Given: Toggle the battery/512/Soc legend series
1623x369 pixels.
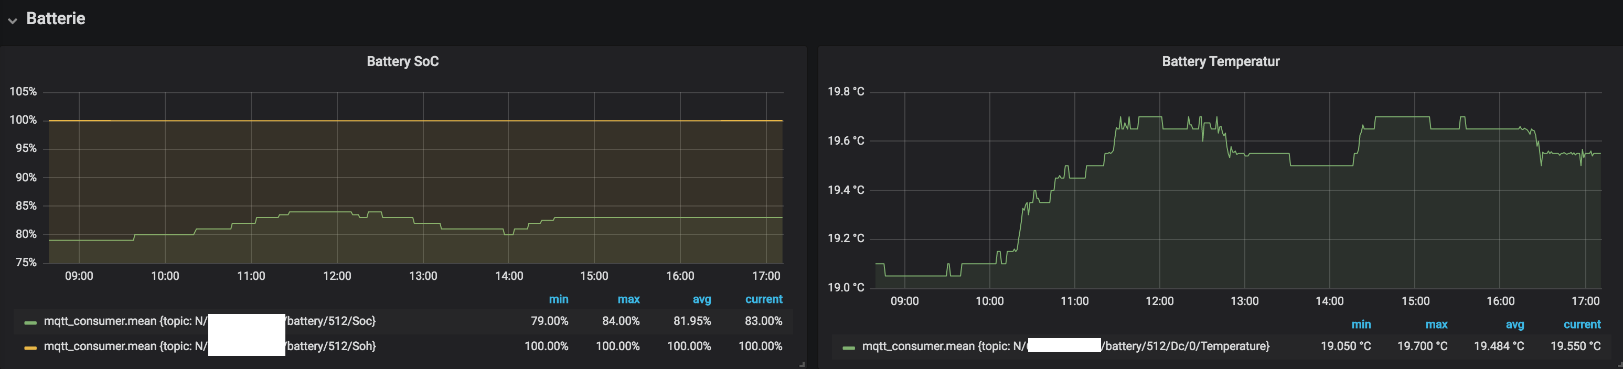Looking at the screenshot, I should tap(210, 321).
